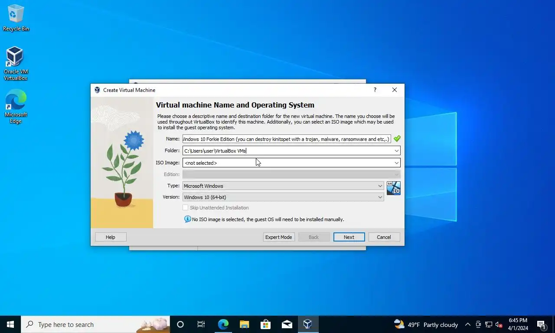Open the Mail app from the taskbar
Image resolution: width=555 pixels, height=333 pixels.
[287, 324]
